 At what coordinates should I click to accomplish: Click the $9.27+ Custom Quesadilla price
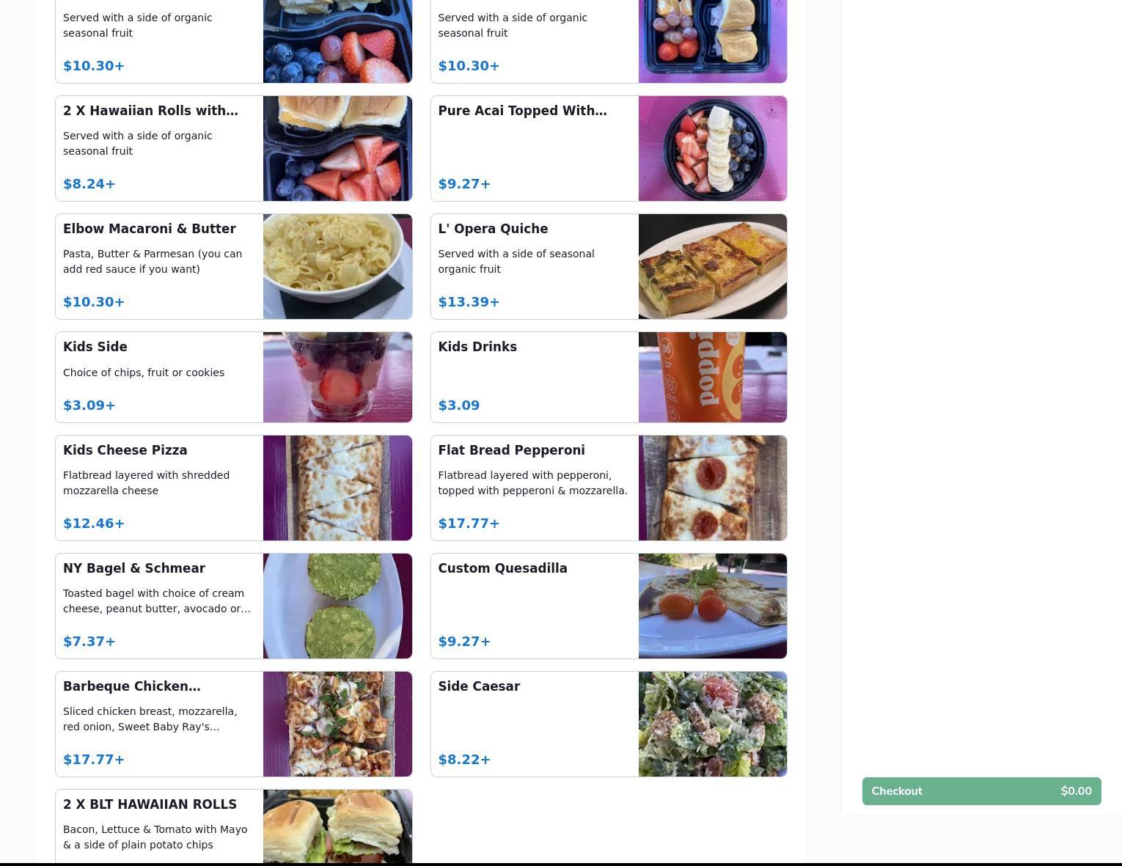[464, 642]
